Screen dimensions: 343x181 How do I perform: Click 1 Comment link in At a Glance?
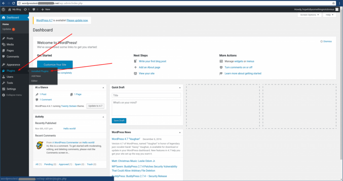pyautogui.click(x=46, y=100)
